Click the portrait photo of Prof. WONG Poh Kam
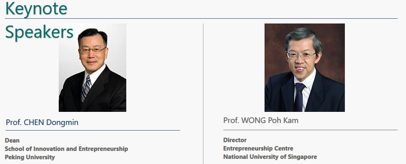The height and width of the screenshot is (164, 406). point(304,68)
